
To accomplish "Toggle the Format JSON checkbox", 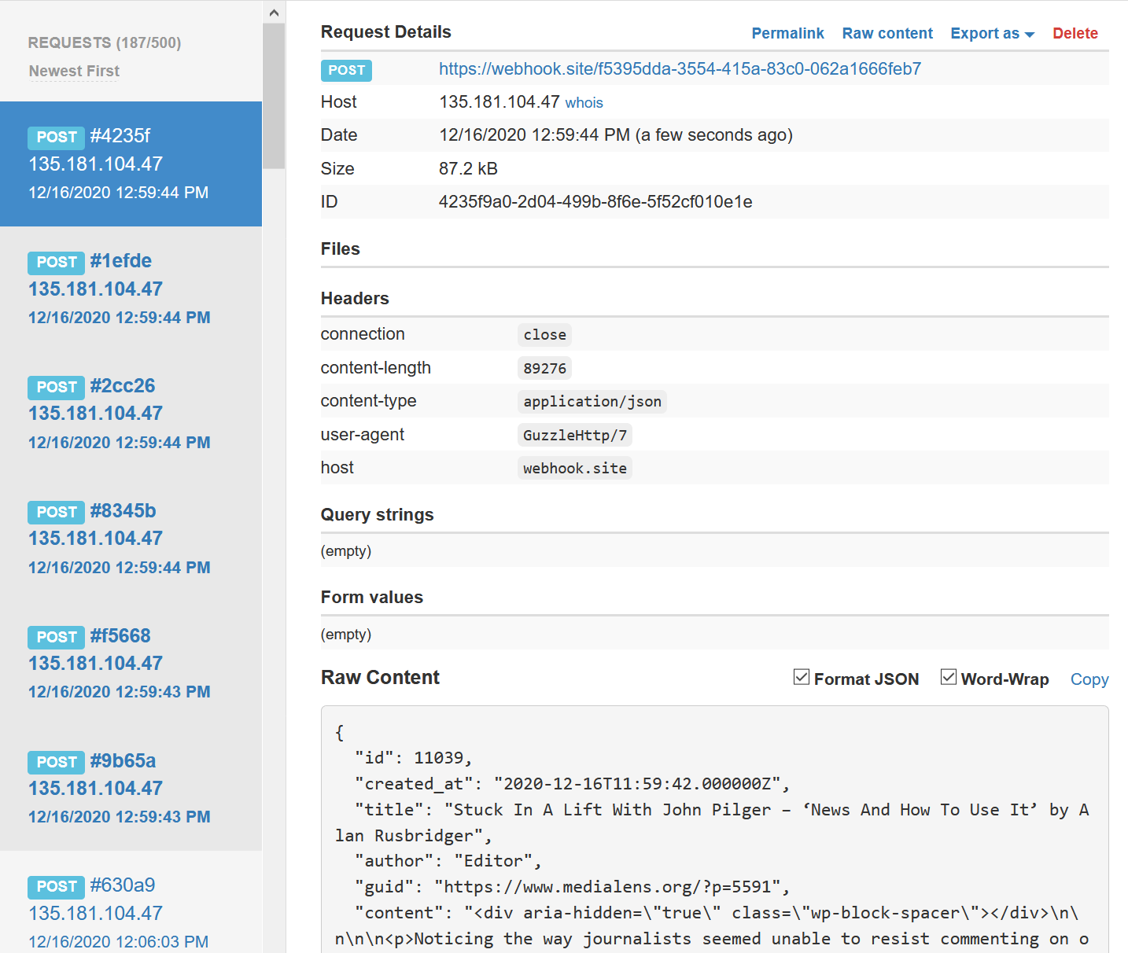I will pyautogui.click(x=802, y=677).
